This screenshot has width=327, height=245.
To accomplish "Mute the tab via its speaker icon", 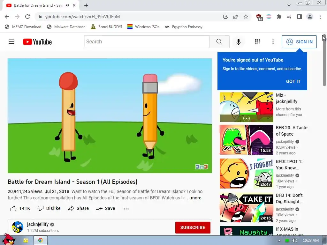I will point(67,5).
